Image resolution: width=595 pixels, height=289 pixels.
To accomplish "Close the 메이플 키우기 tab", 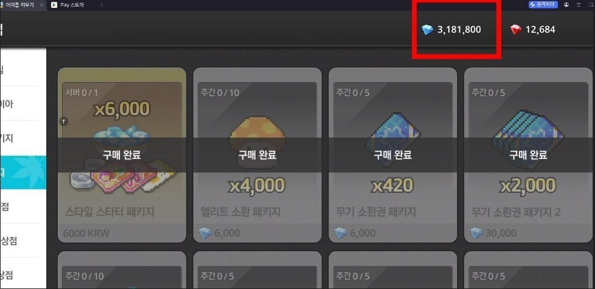I will point(42,5).
